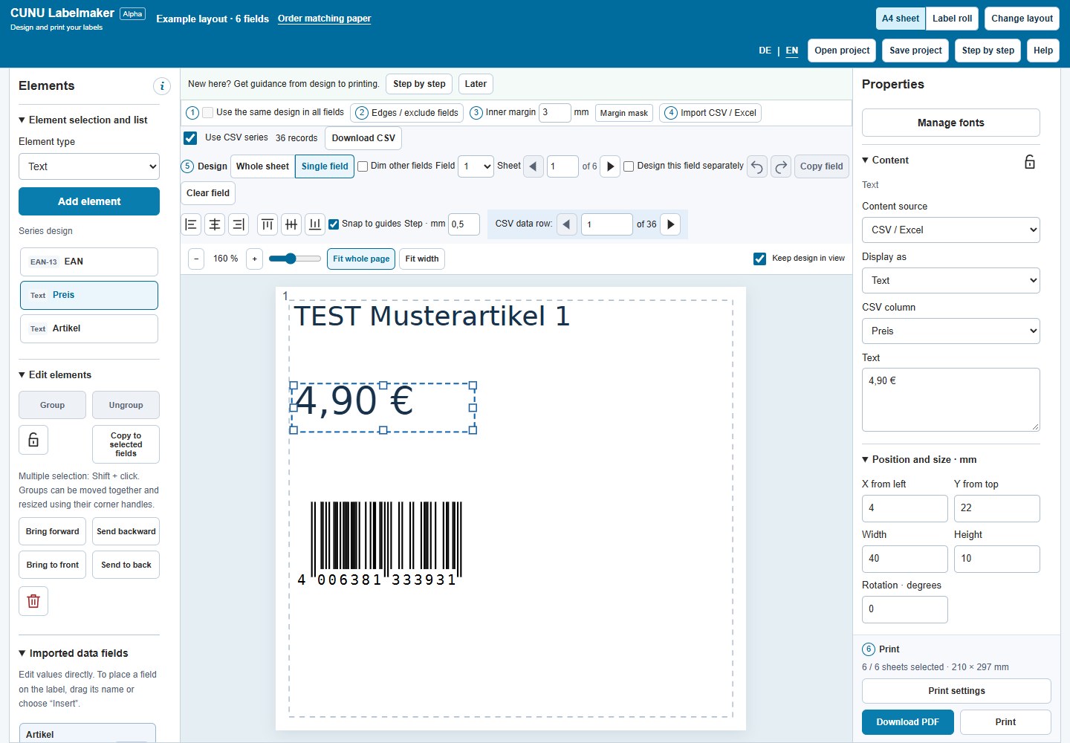
Task: Align elements to the right edge
Action: point(239,224)
